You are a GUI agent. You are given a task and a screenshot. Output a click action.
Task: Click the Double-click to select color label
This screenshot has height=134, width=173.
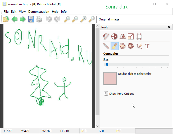tap(135, 74)
